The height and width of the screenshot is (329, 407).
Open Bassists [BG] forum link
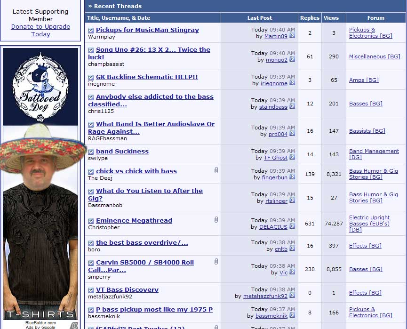[367, 131]
